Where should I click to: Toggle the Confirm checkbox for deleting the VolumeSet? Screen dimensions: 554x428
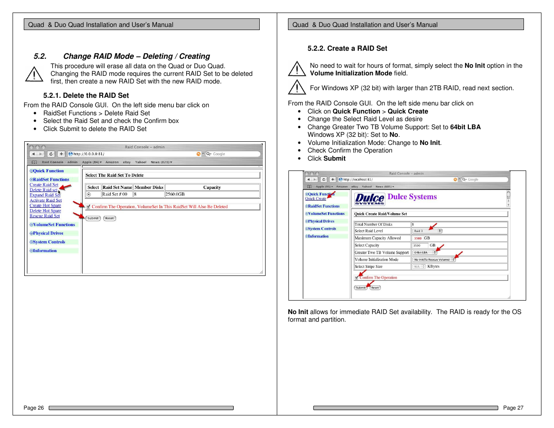pyautogui.click(x=88, y=207)
